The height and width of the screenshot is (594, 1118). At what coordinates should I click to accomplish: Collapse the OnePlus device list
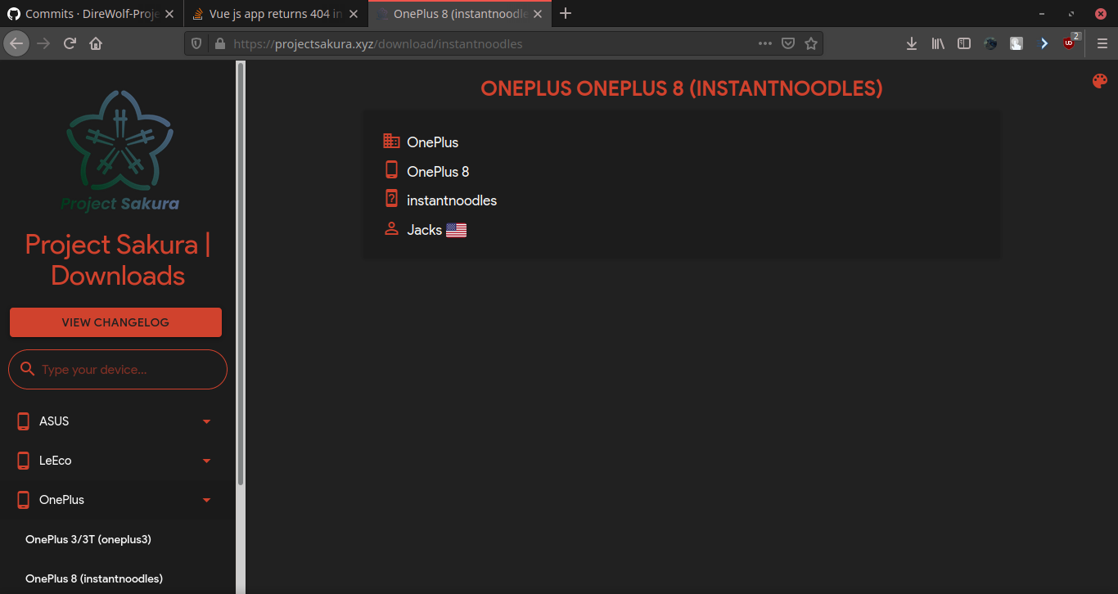206,500
